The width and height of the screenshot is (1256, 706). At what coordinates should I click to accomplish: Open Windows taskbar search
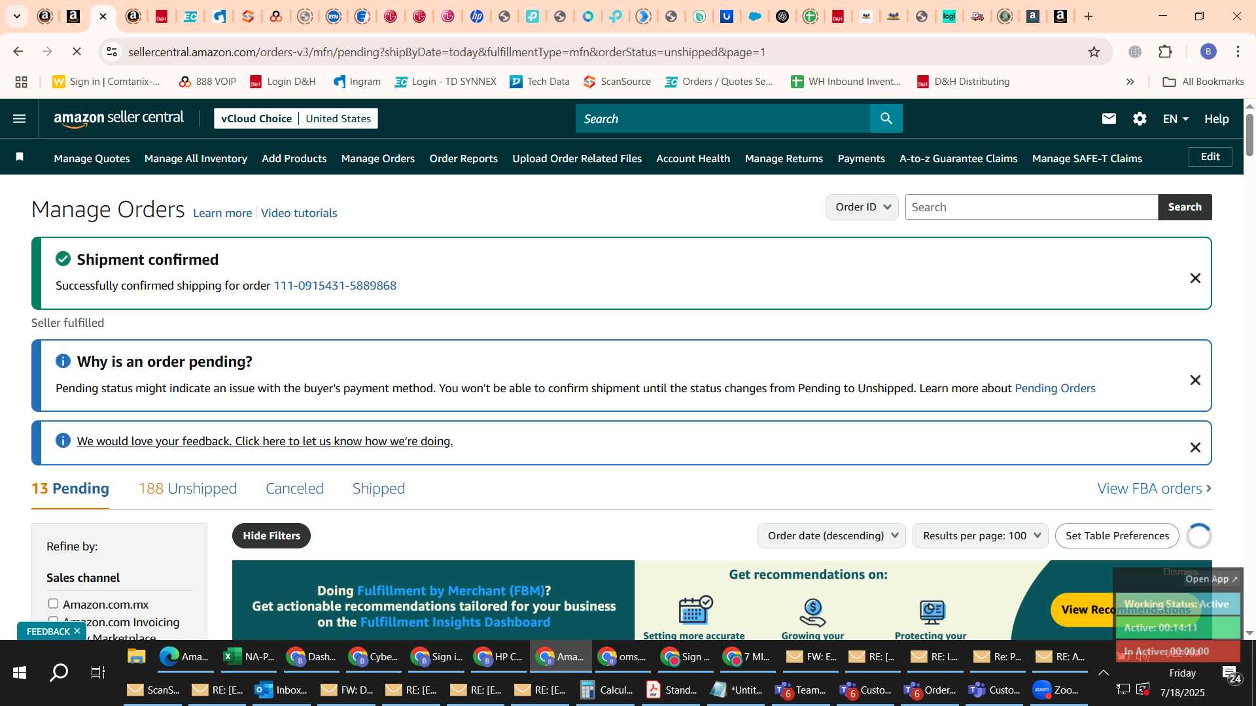pos(59,673)
